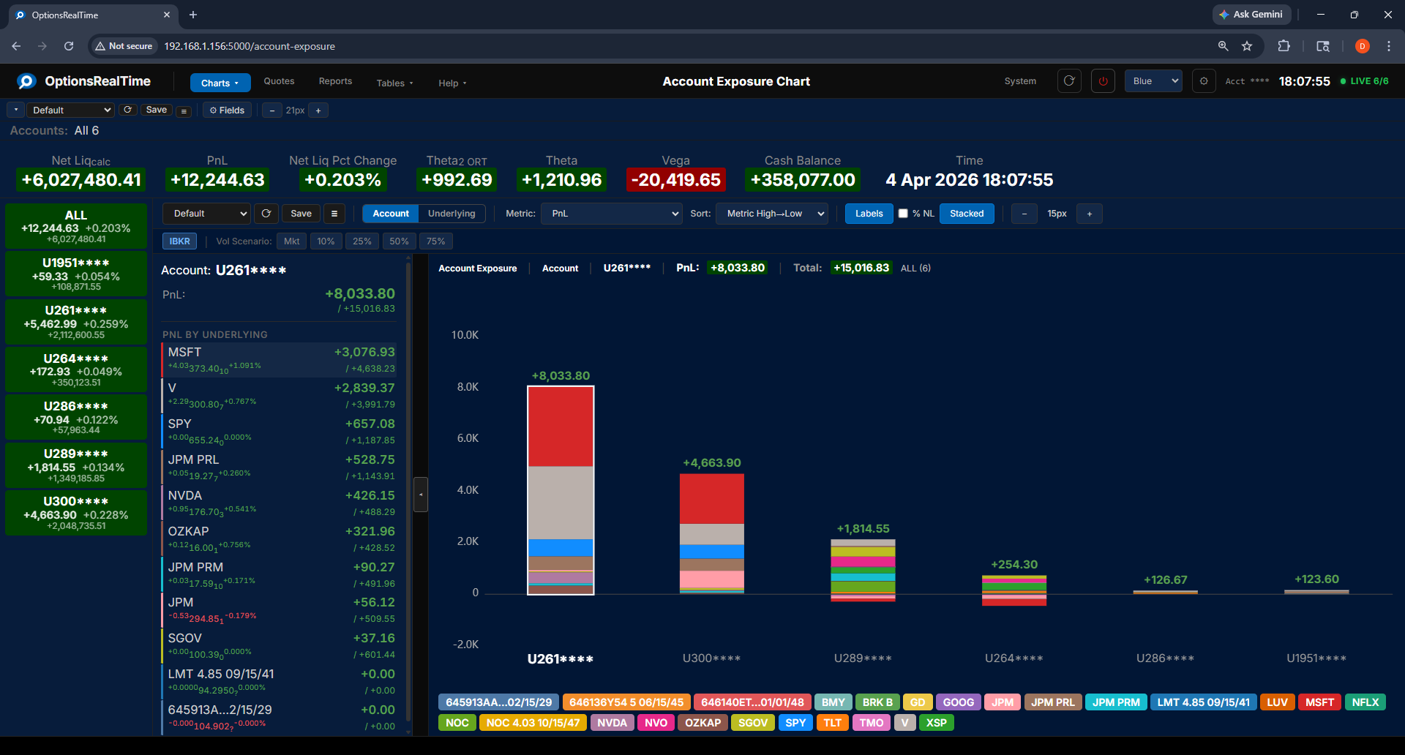Screen dimensions: 1405x755
Task: Open settings via the gear icon near Acct
Action: 1203,81
